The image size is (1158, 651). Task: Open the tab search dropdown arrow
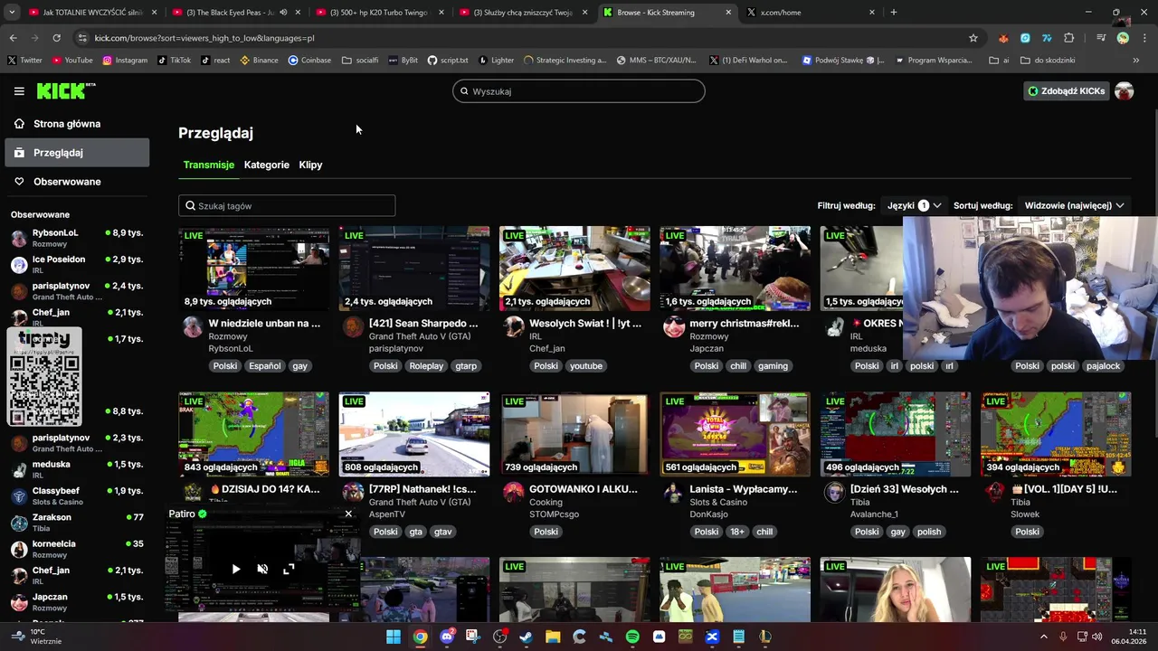(12, 13)
